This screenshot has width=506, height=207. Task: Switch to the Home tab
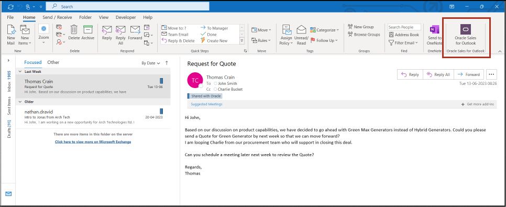tap(29, 17)
